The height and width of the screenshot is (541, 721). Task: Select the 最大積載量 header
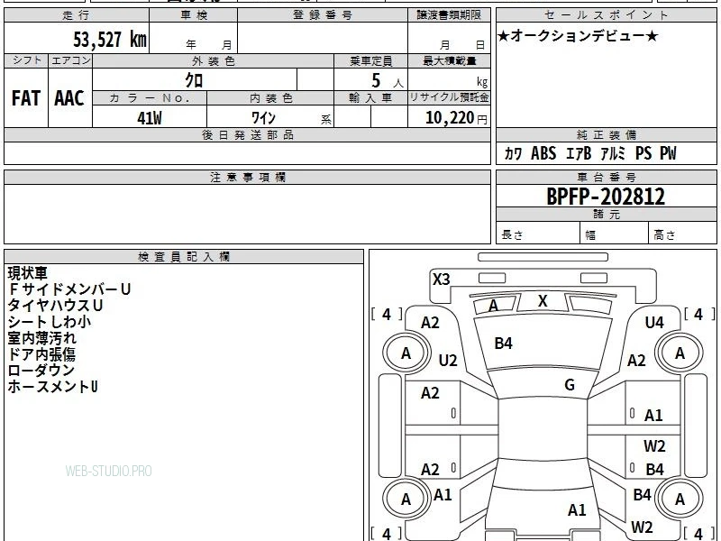449,60
